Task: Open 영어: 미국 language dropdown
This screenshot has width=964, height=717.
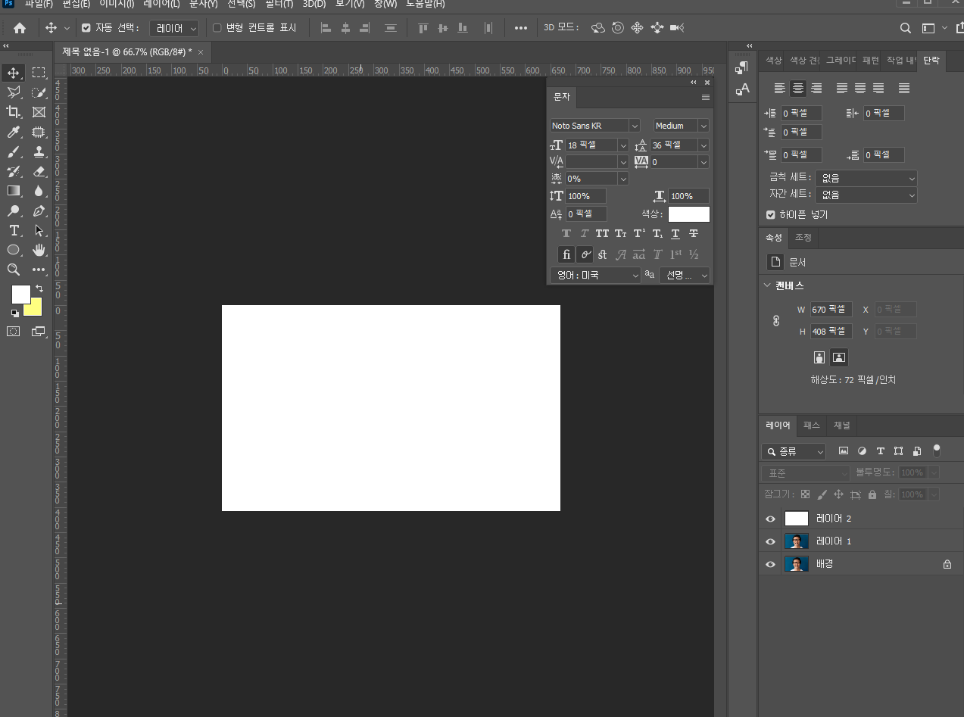Action: tap(595, 276)
